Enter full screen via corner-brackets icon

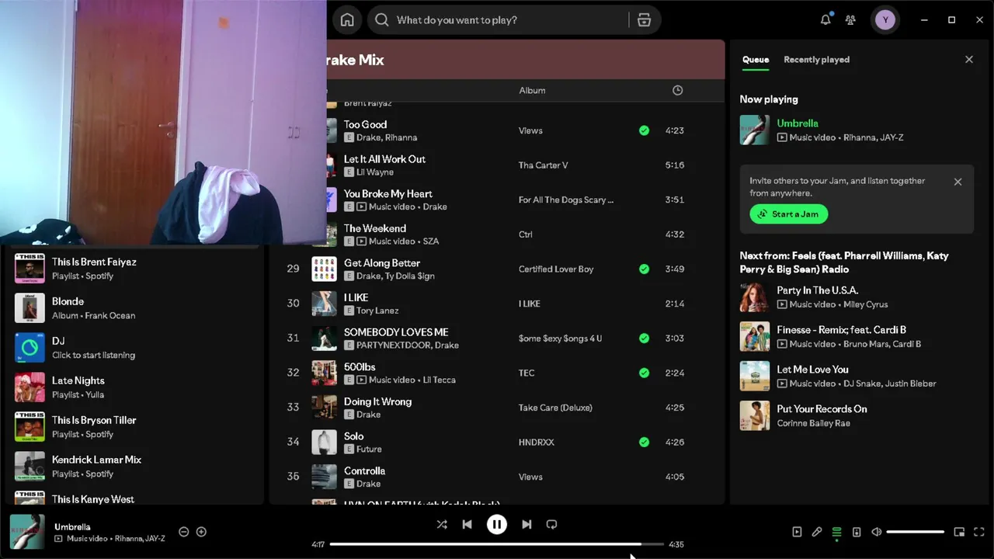[x=979, y=532]
